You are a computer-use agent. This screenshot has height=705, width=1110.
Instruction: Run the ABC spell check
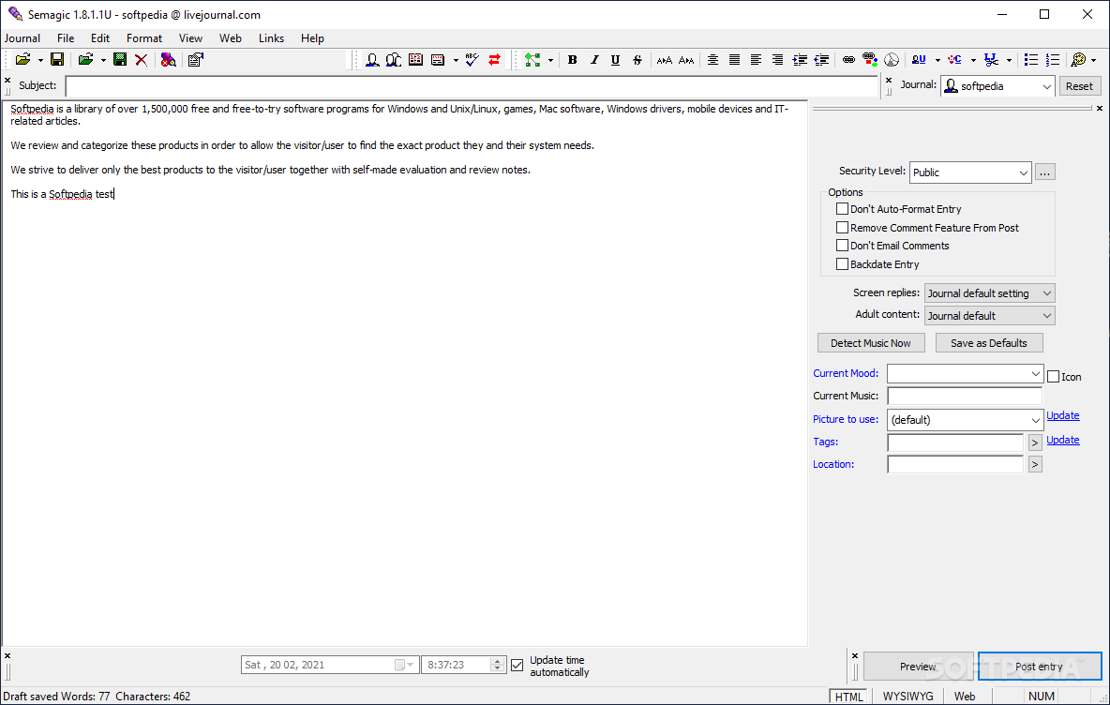click(472, 59)
